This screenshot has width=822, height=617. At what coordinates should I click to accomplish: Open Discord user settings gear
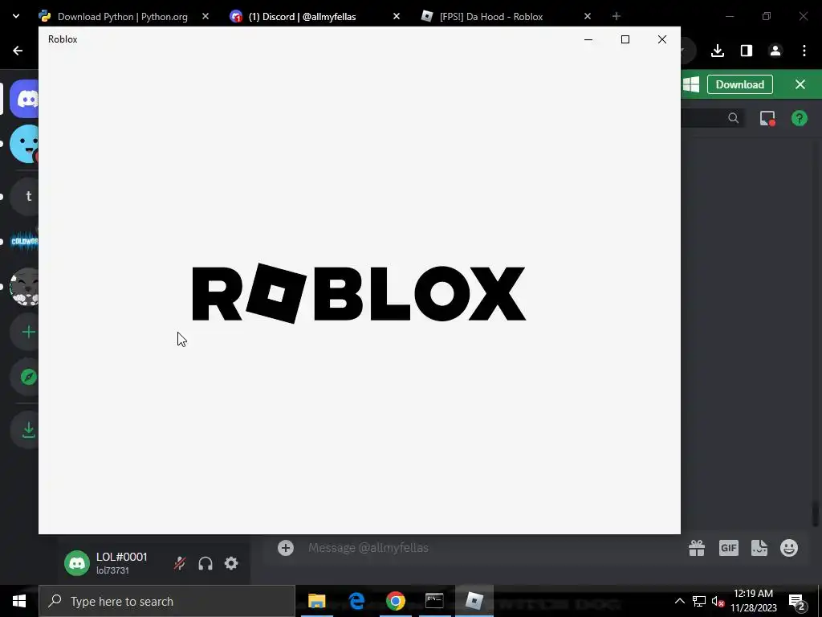tap(231, 563)
